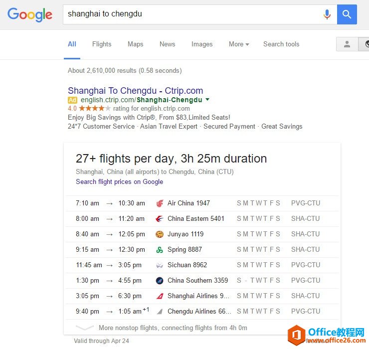Click the Shanghai Airlines red logo
This screenshot has height=349, width=369.
pyautogui.click(x=160, y=296)
